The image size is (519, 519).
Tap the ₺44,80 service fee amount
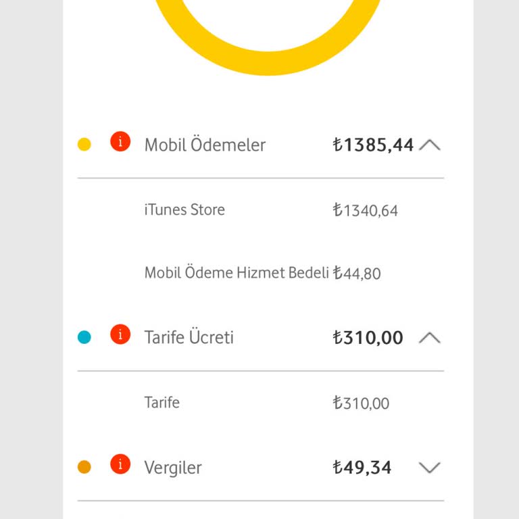click(x=357, y=274)
